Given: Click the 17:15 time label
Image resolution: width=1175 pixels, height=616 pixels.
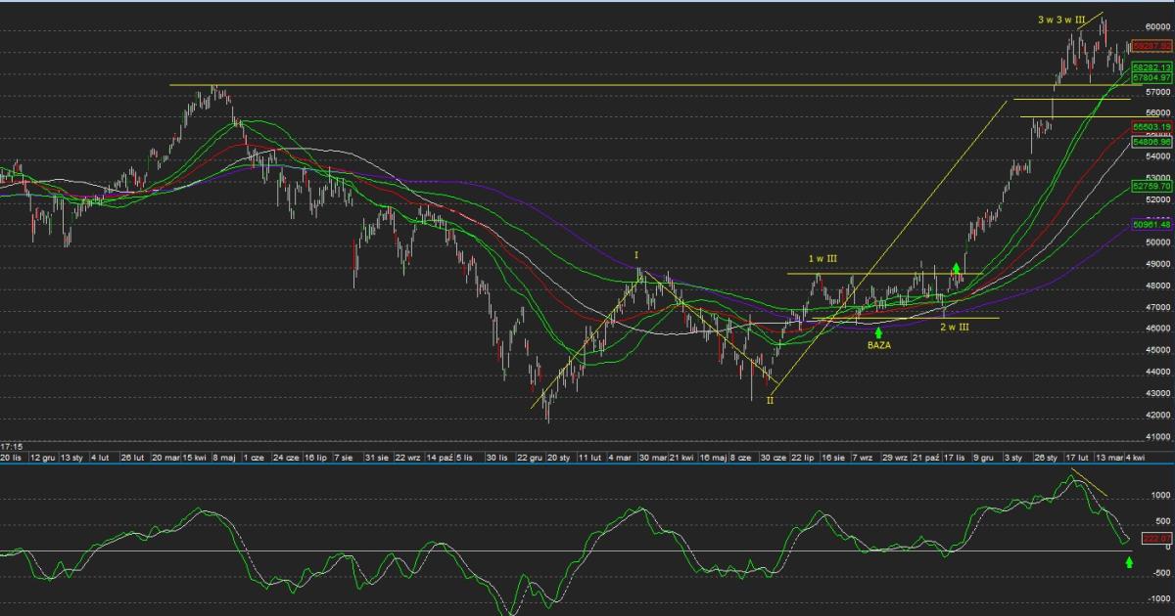Looking at the screenshot, I should click(x=12, y=446).
